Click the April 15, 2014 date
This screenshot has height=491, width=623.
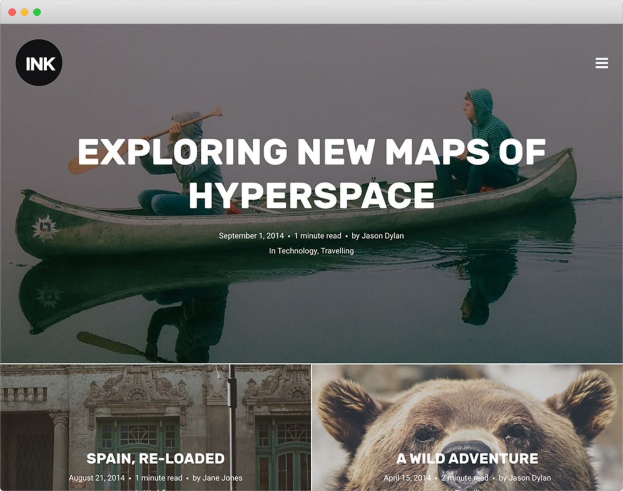407,478
